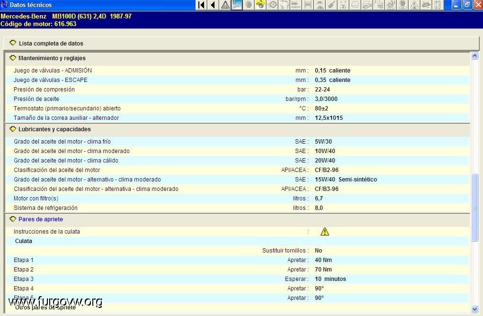This screenshot has height=316, width=483.
Task: Click compression value '22-24'
Action: pos(322,90)
